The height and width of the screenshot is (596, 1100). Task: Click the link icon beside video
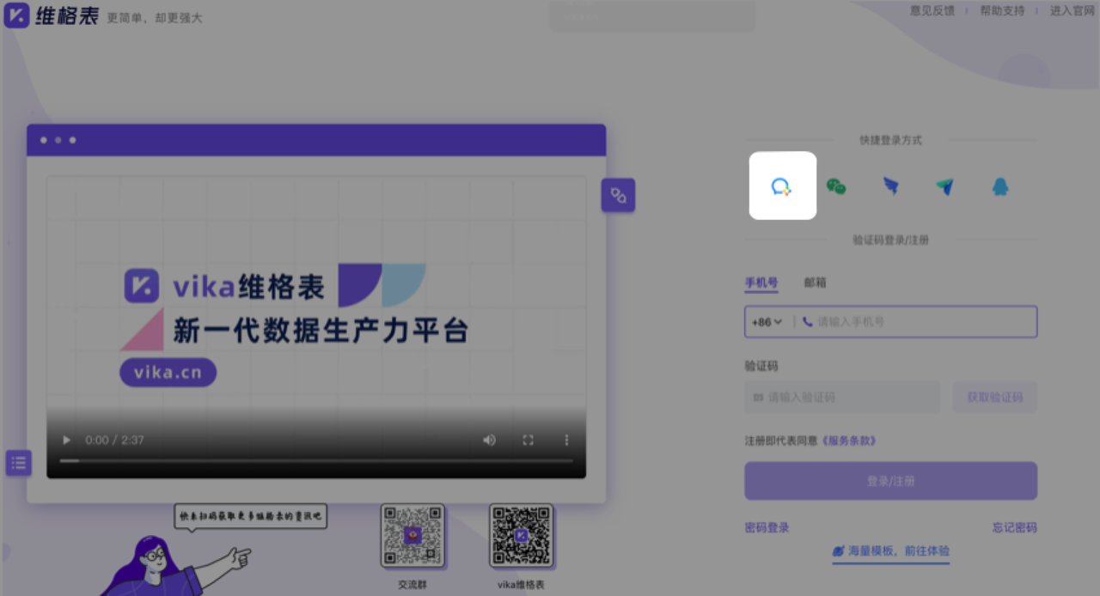coord(618,195)
